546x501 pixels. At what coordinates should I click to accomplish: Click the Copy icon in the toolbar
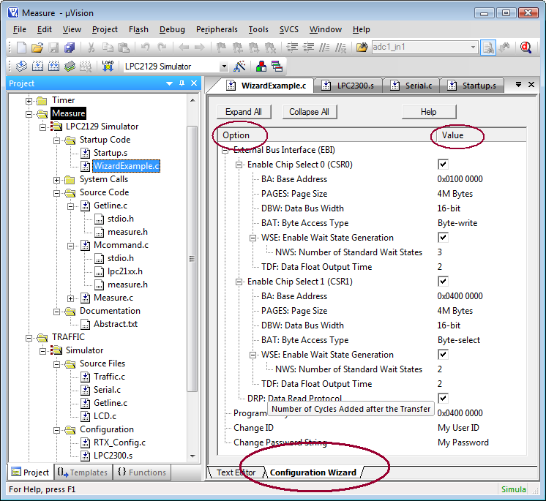[108, 48]
